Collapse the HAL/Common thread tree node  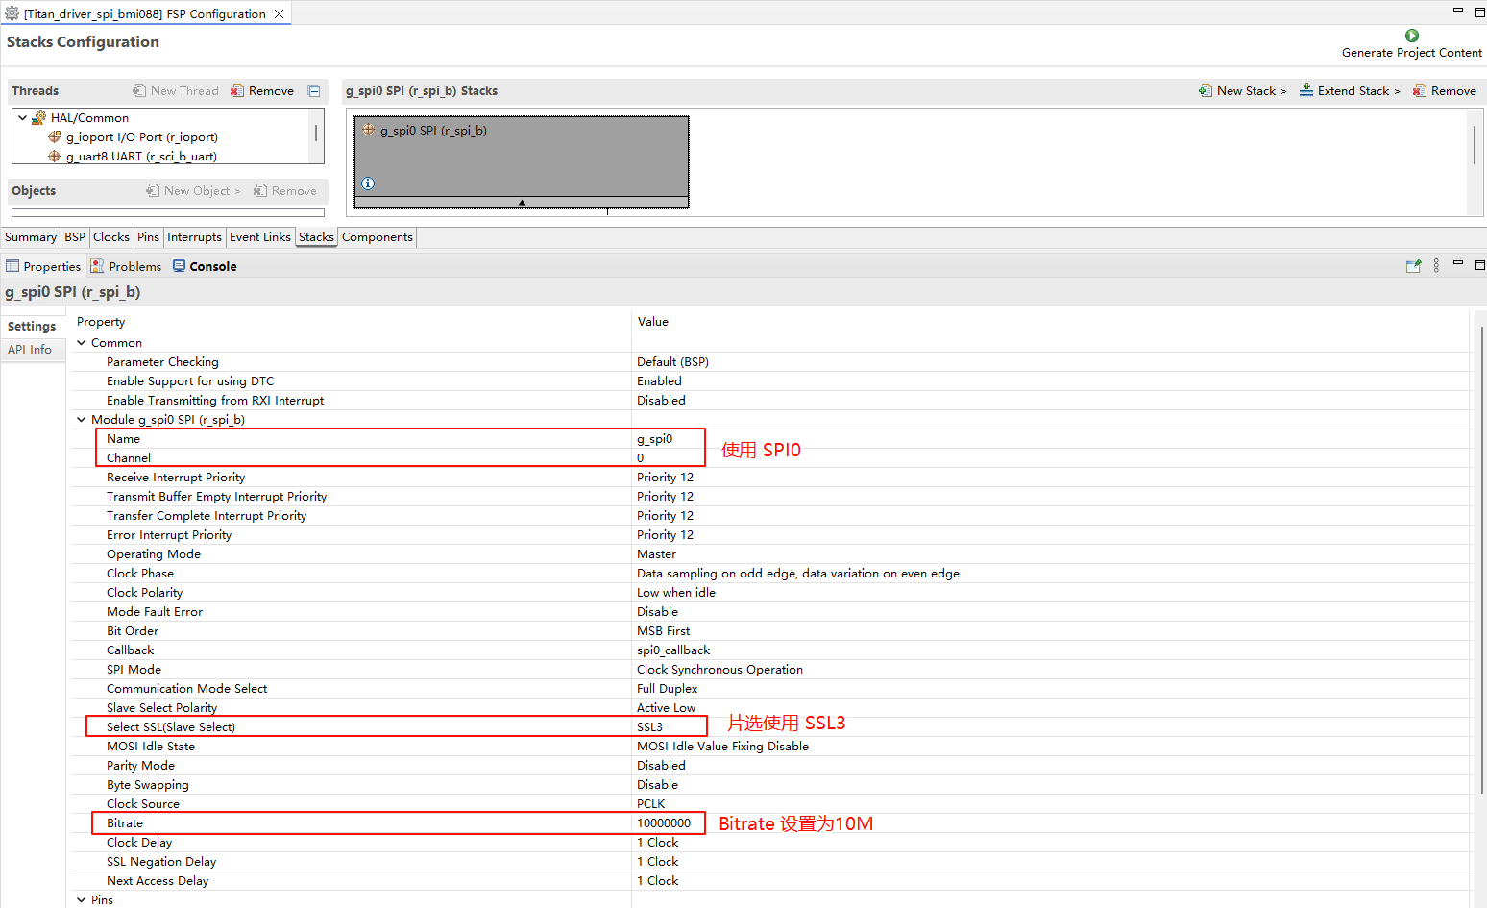pyautogui.click(x=23, y=118)
